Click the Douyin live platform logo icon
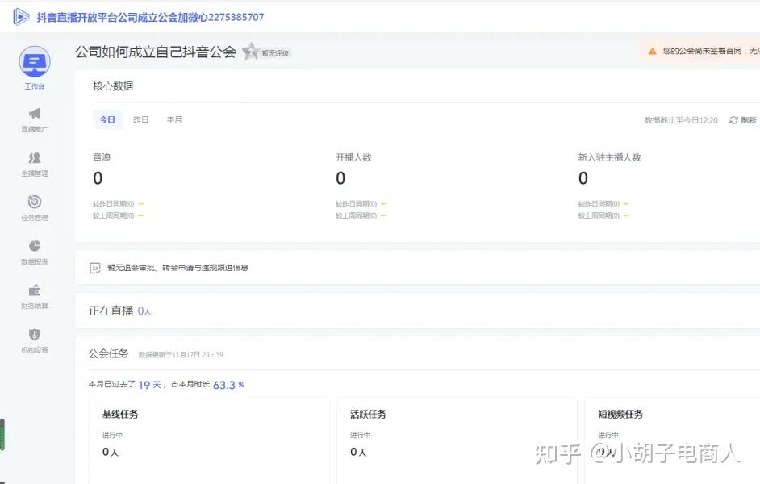The height and width of the screenshot is (484, 760). click(21, 17)
